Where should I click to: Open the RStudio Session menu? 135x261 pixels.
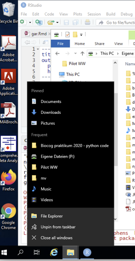coord(94,14)
